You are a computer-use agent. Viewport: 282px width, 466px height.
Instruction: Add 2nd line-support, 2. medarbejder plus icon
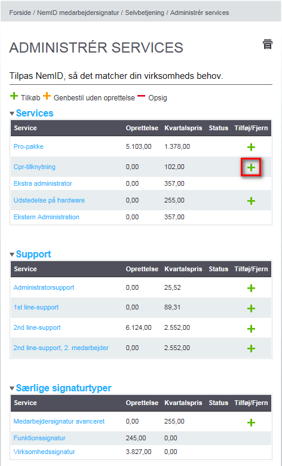click(x=252, y=348)
